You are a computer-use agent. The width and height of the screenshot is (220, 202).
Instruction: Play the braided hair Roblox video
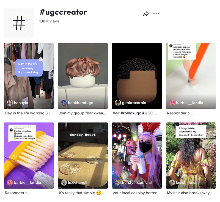tap(137, 76)
